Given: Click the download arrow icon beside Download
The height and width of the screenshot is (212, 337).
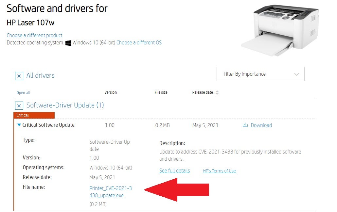Looking at the screenshot, I should coord(245,125).
